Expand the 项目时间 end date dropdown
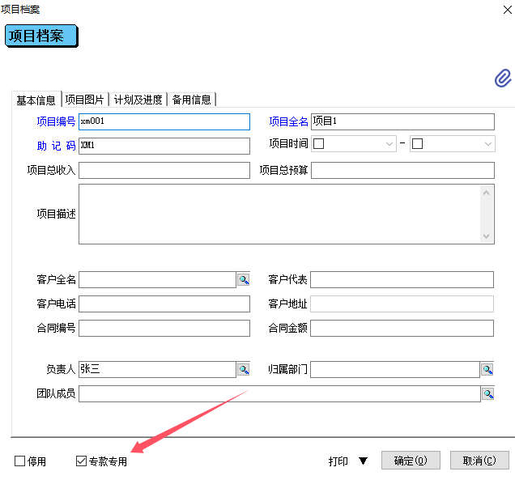 488,144
